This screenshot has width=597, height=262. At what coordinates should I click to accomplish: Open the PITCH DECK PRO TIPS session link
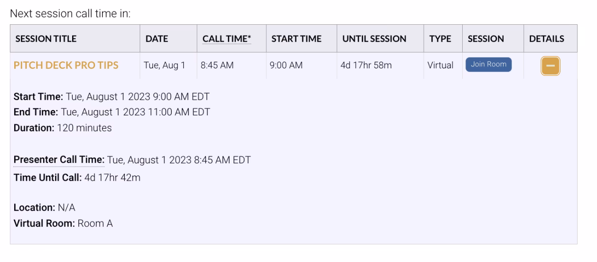[66, 65]
